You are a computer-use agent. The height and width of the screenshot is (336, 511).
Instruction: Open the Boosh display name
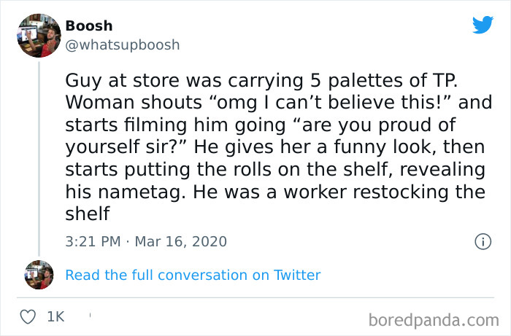pos(89,26)
